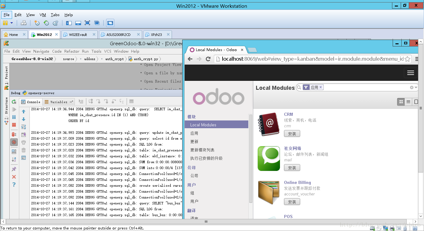Toggle the mute breakpoints icon
The width and height of the screenshot is (424, 231).
[14, 142]
